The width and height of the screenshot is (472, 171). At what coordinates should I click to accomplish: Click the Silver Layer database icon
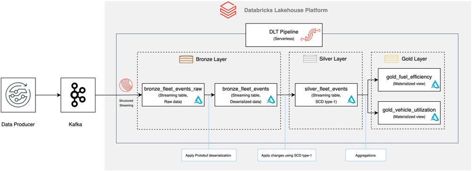(310, 59)
